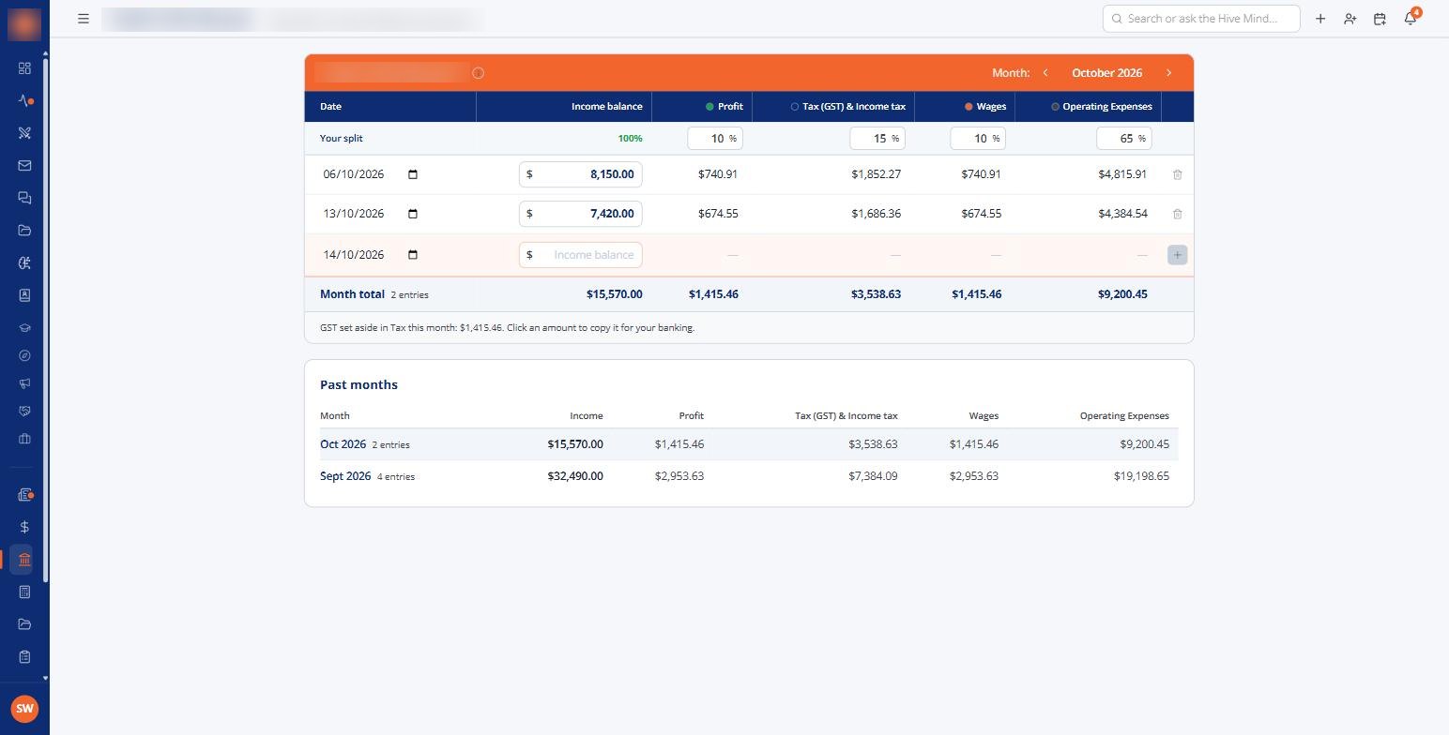Go to the previous month with the left chevron
Viewport: 1449px width, 735px height.
[1045, 72]
